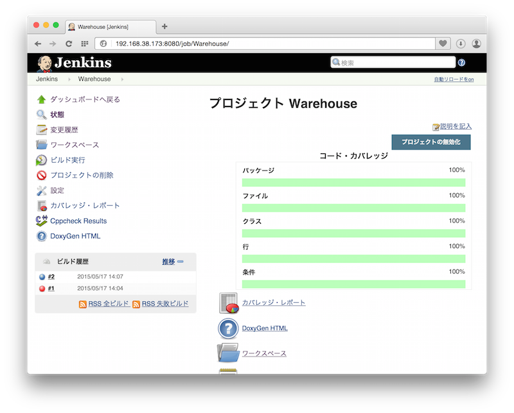Toggle auto reload link at top right
The width and height of the screenshot is (514, 413).
coord(454,80)
